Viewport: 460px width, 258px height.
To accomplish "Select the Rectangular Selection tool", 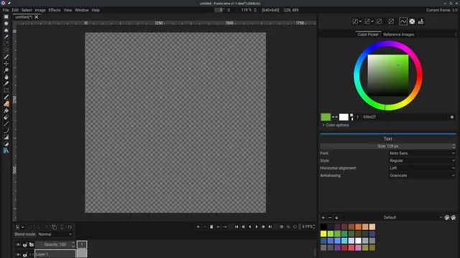I will click(x=6, y=16).
